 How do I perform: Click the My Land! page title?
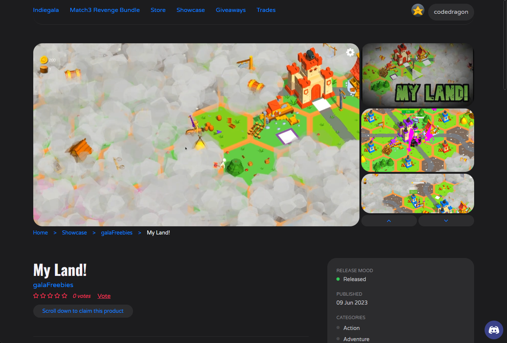(60, 270)
